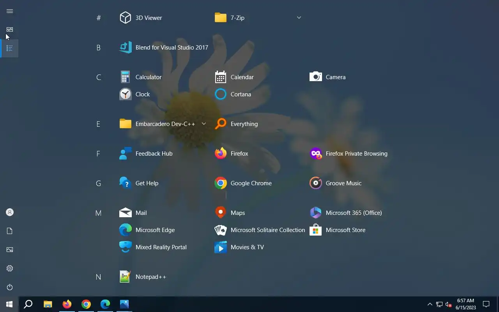Open the network status tray icon

pyautogui.click(x=439, y=304)
